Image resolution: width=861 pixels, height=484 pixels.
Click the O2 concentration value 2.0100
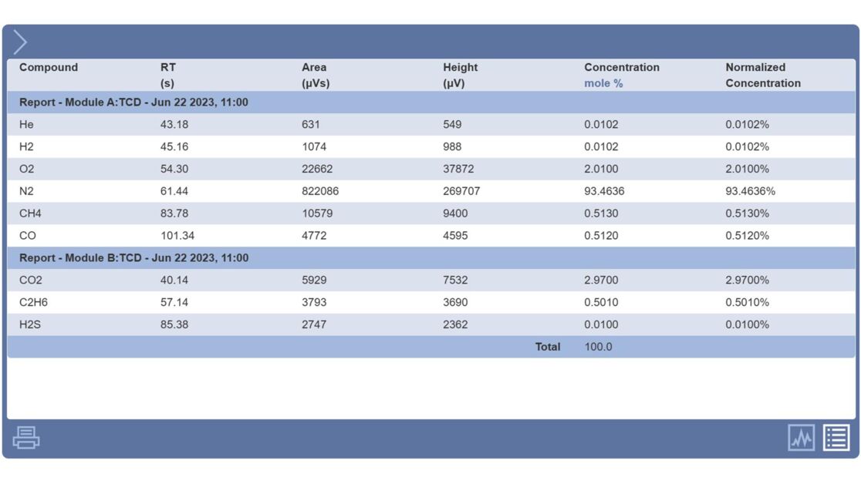tap(601, 169)
